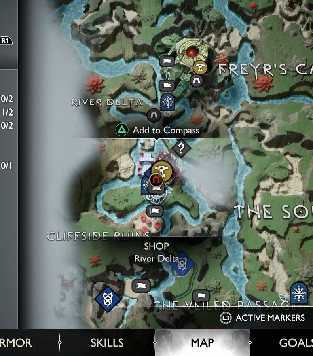The width and height of the screenshot is (313, 356).
Task: Select the Map tab
Action: pyautogui.click(x=202, y=343)
